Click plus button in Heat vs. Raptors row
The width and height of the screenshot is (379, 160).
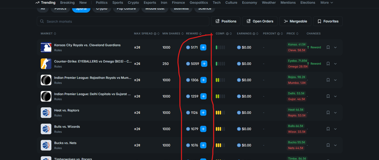coord(203,112)
